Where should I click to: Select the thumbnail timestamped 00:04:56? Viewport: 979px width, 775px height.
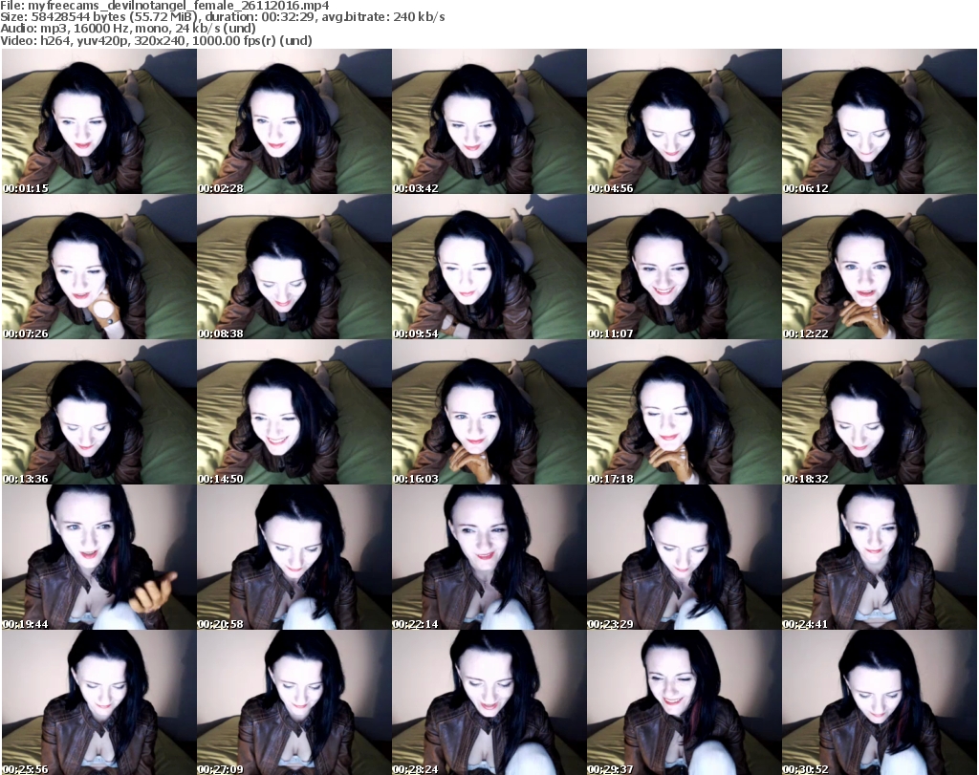pos(684,121)
